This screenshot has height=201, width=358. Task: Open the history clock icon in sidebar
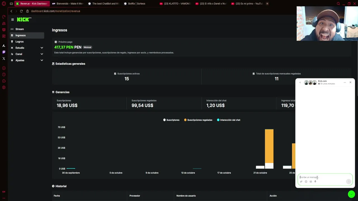(x=4, y=75)
